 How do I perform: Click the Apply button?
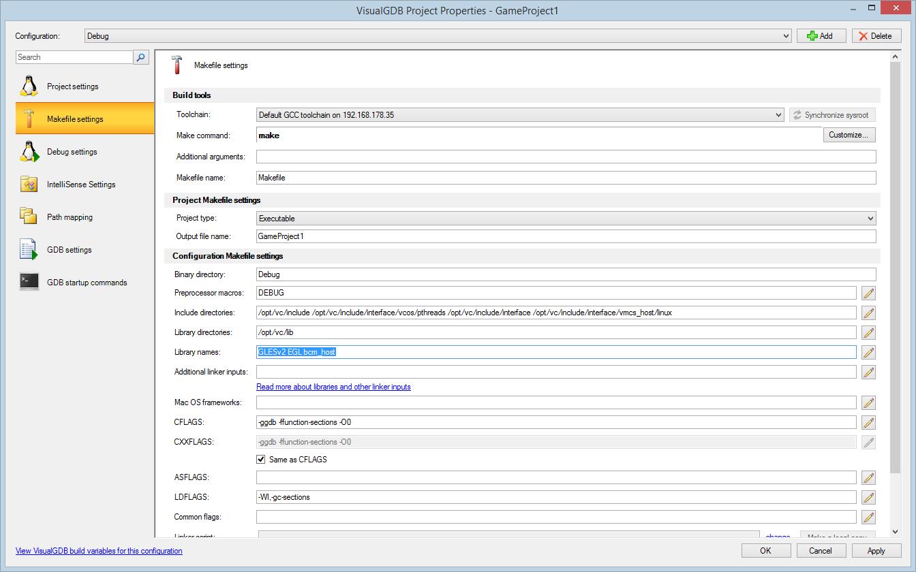(876, 550)
